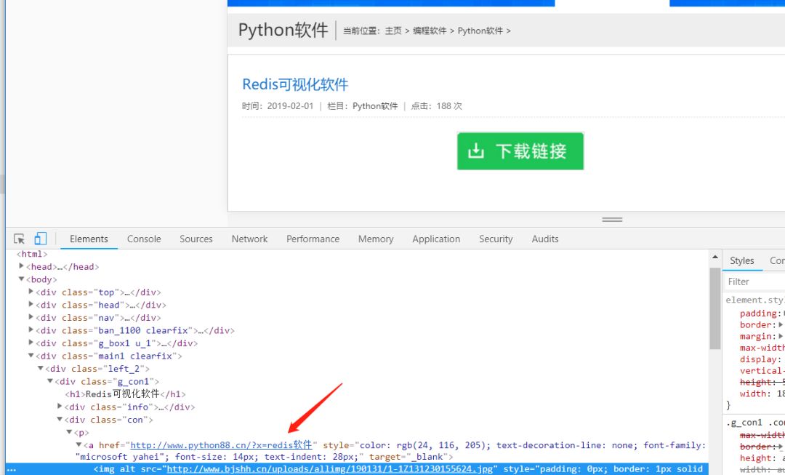Click the DevTools drag handle bar
This screenshot has width=785, height=475.
[x=612, y=220]
